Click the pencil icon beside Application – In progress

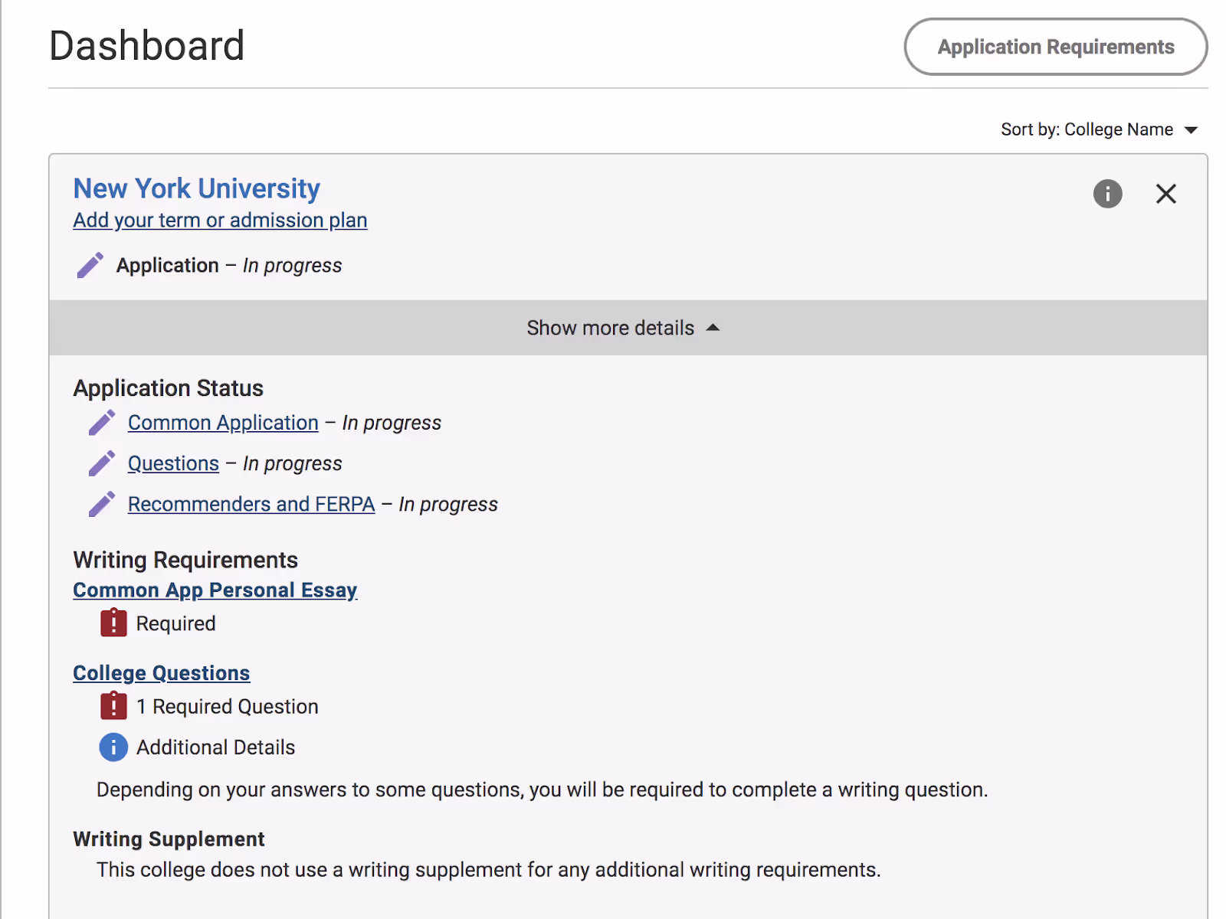point(90,265)
